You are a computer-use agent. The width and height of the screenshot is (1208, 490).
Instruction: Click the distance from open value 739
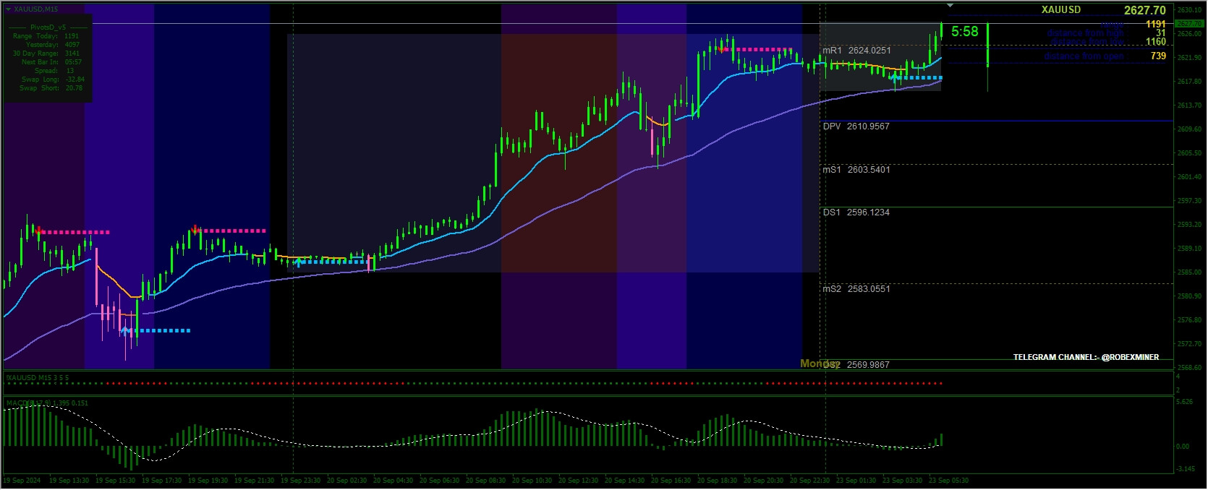coord(1158,56)
